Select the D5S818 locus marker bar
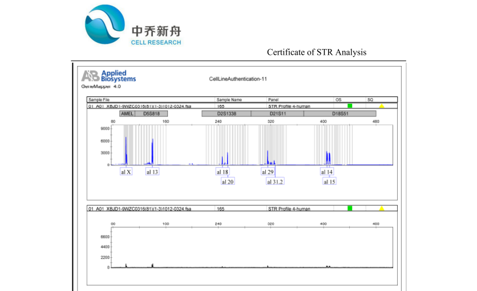 151,114
